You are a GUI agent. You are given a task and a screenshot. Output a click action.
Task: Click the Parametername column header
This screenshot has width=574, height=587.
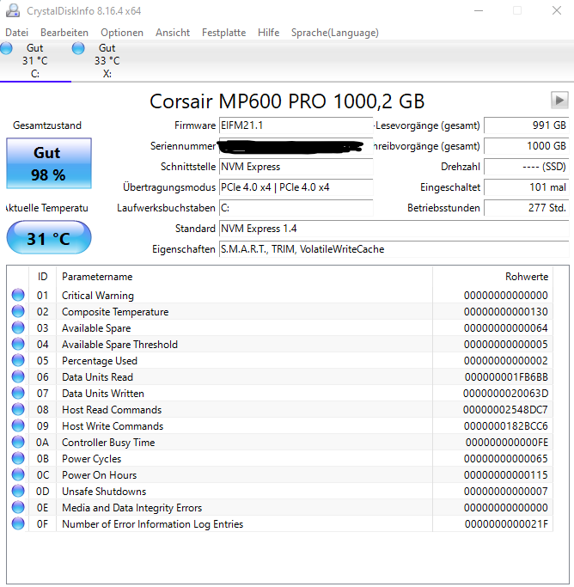(x=244, y=277)
